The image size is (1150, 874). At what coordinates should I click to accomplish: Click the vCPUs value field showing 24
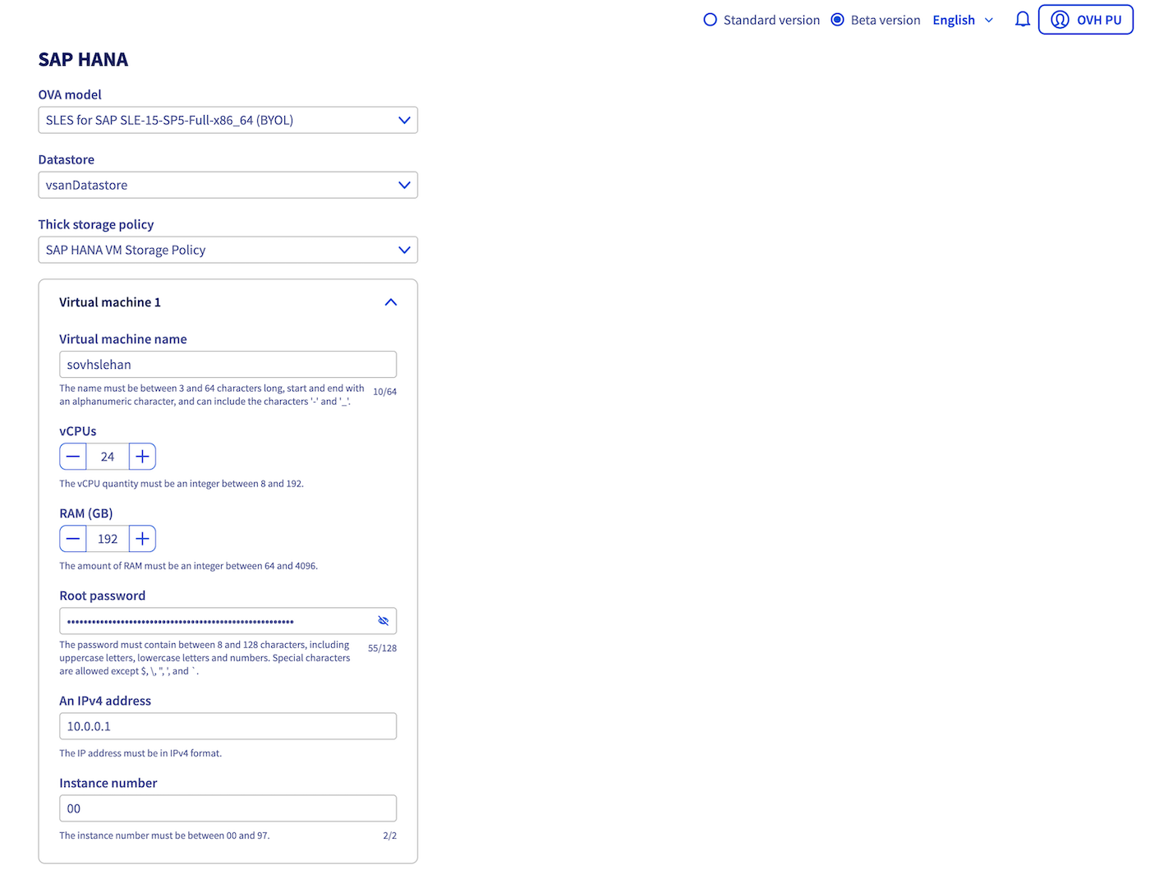tap(108, 457)
